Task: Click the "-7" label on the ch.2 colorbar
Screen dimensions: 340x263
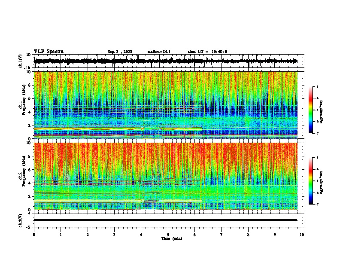Action: (316, 205)
